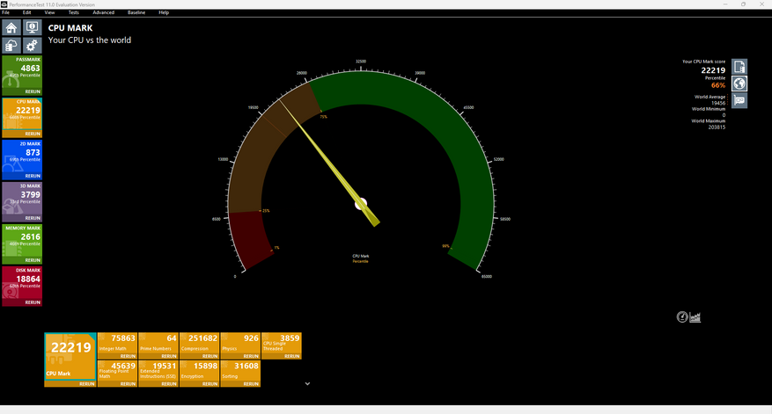
Task: Open the Help menu
Action: click(164, 13)
